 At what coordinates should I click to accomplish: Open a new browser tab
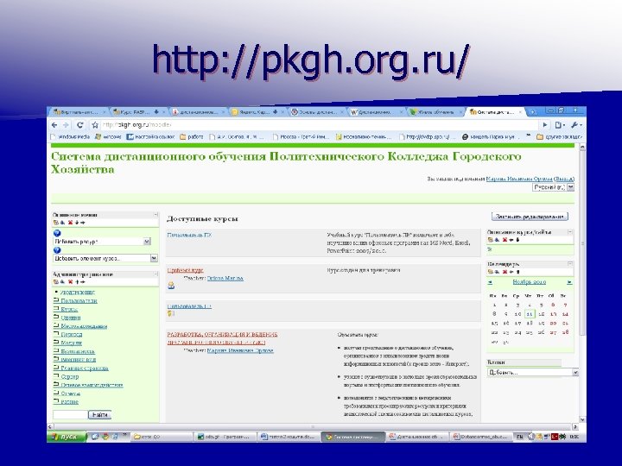pos(533,112)
